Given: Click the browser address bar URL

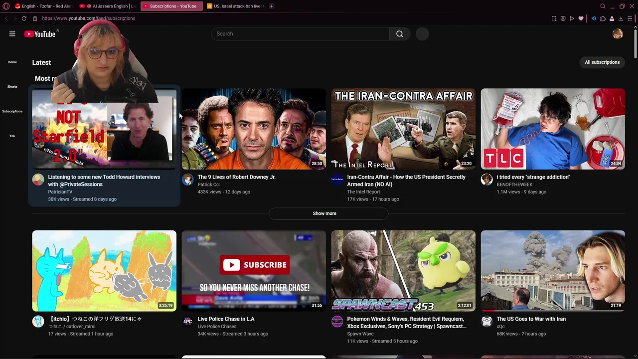Looking at the screenshot, I should click(89, 18).
